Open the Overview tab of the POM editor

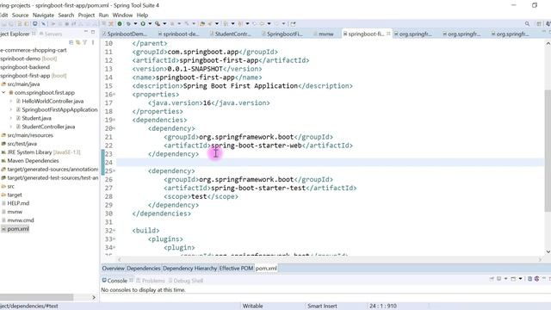point(113,268)
